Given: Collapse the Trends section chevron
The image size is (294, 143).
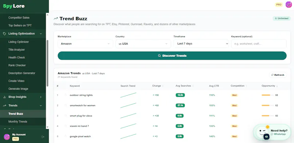Looking at the screenshot, I should [x=41, y=105].
